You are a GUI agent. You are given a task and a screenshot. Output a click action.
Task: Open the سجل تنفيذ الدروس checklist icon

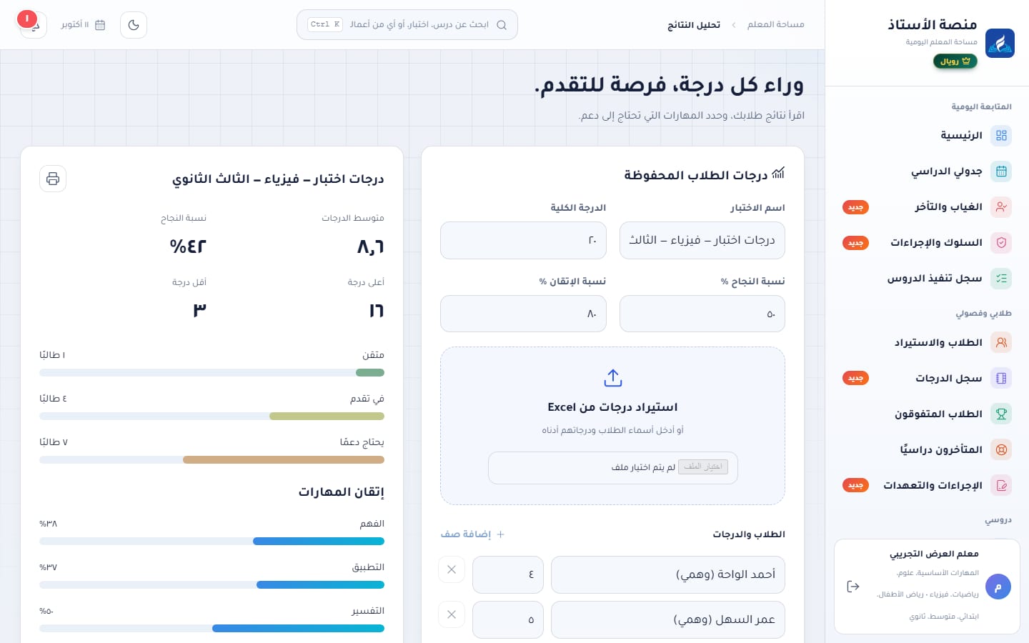point(1001,278)
